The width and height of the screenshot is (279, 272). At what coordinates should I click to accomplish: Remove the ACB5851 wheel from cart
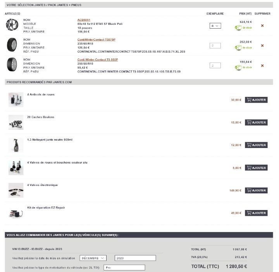(262, 26)
